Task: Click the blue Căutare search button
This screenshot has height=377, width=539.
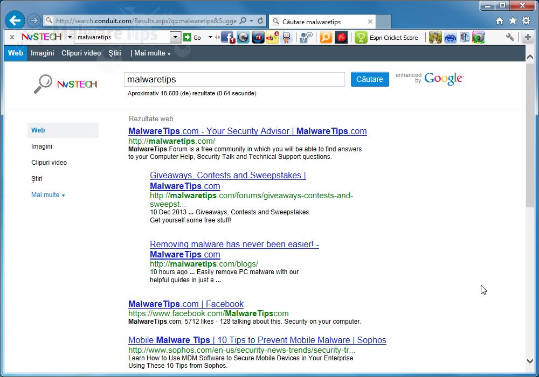Action: 370,79
